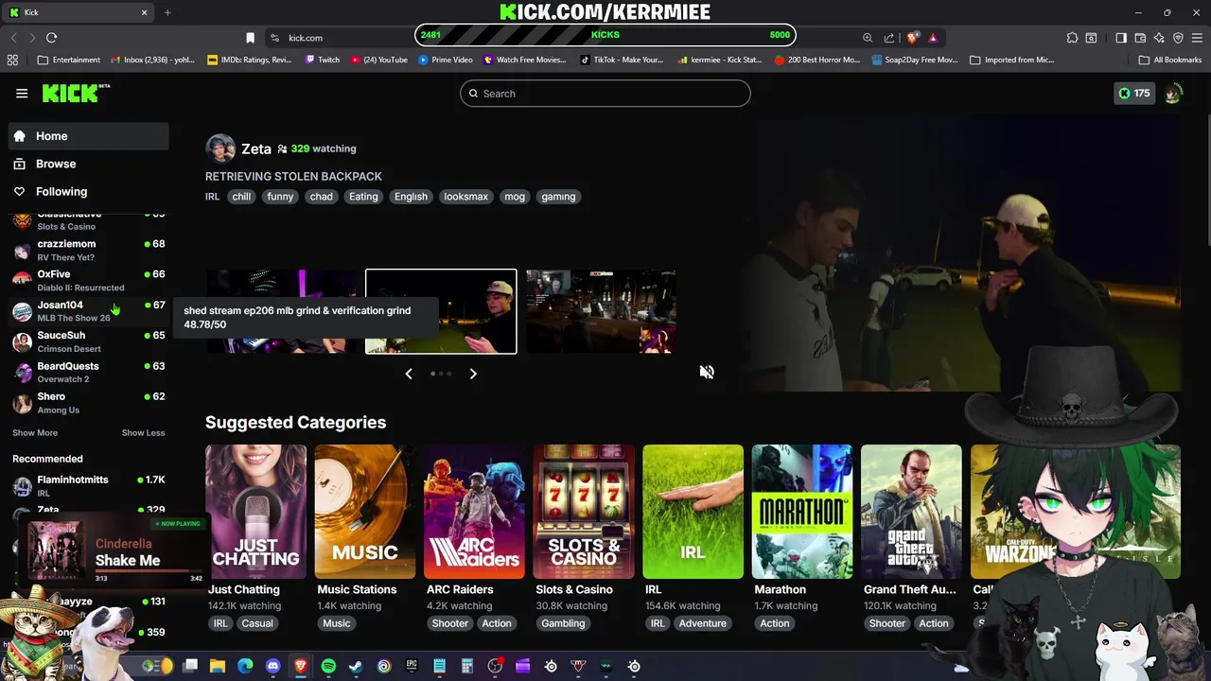Expand Imported from Mic... bookmark folder

tap(1011, 60)
